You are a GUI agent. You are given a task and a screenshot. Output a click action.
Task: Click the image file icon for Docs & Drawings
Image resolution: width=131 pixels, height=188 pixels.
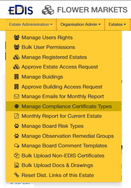tap(17, 165)
